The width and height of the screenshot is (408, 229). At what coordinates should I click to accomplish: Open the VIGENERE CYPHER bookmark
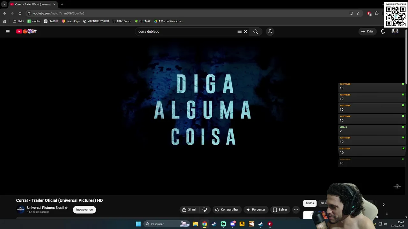[96, 21]
